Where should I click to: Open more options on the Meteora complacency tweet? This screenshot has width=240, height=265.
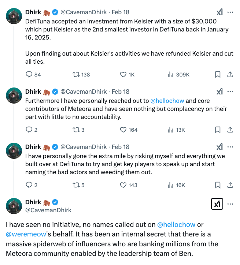click(x=230, y=92)
